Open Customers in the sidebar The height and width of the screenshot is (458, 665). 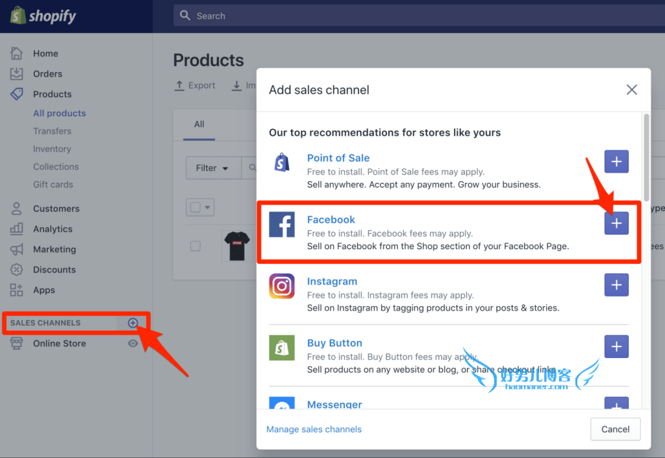click(56, 208)
